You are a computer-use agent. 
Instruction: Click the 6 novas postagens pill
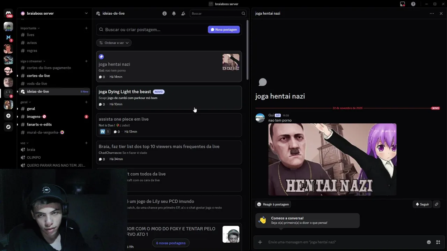click(x=171, y=243)
